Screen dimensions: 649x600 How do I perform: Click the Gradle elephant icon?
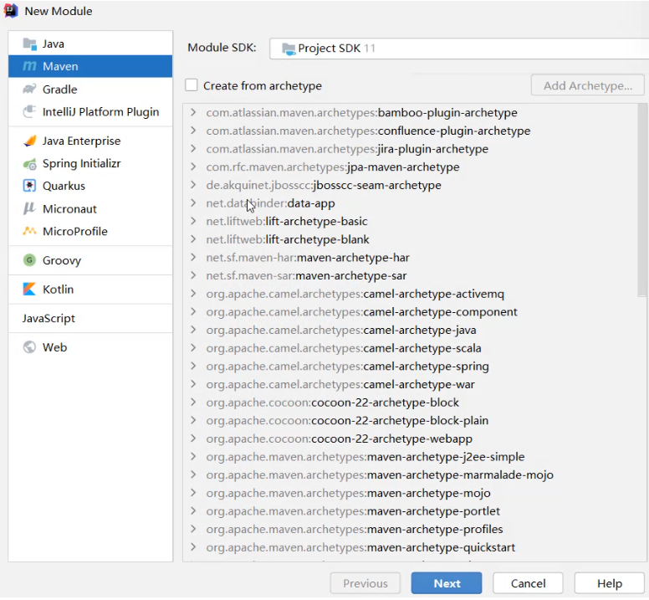[30, 90]
